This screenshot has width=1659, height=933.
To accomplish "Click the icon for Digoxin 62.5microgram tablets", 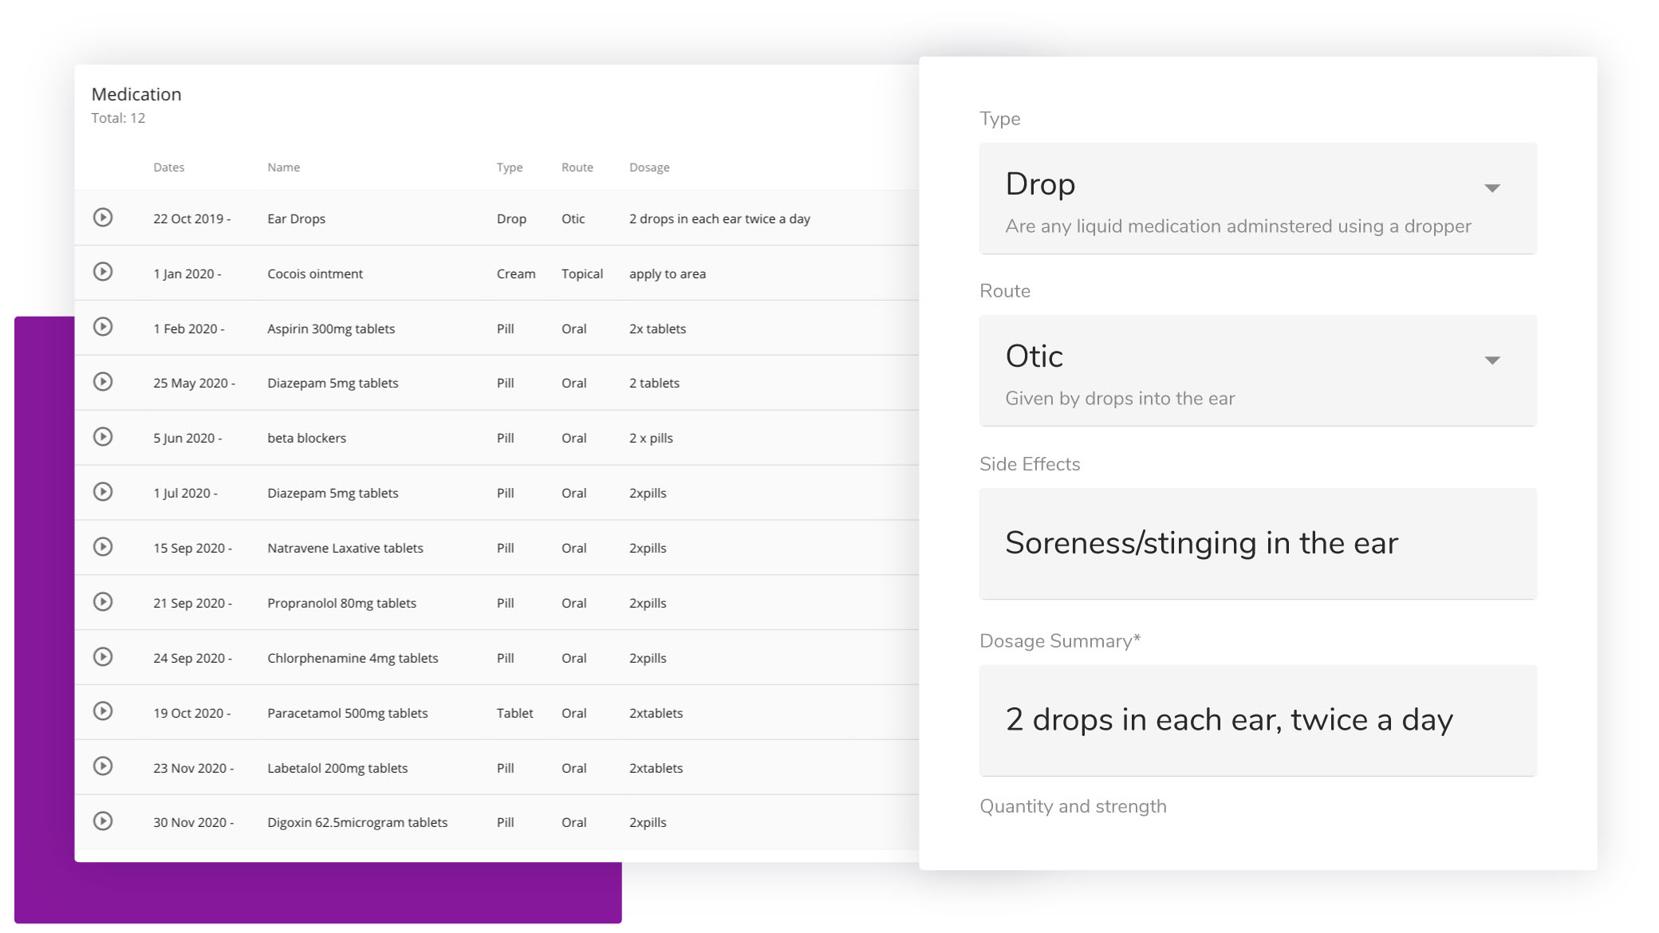I will click(103, 821).
